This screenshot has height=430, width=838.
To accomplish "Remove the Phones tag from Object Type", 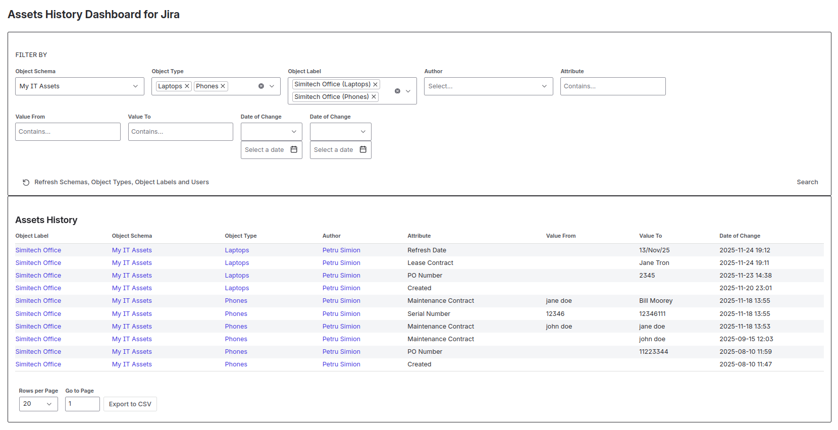I will coord(223,86).
